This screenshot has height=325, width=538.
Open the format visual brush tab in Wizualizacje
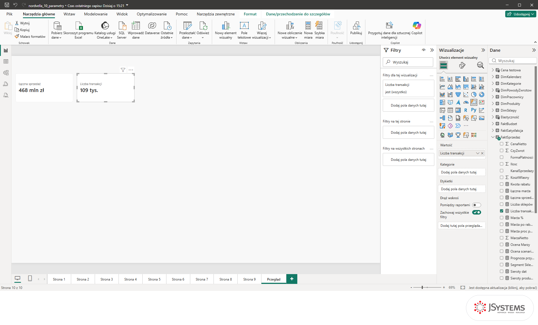coord(462,65)
